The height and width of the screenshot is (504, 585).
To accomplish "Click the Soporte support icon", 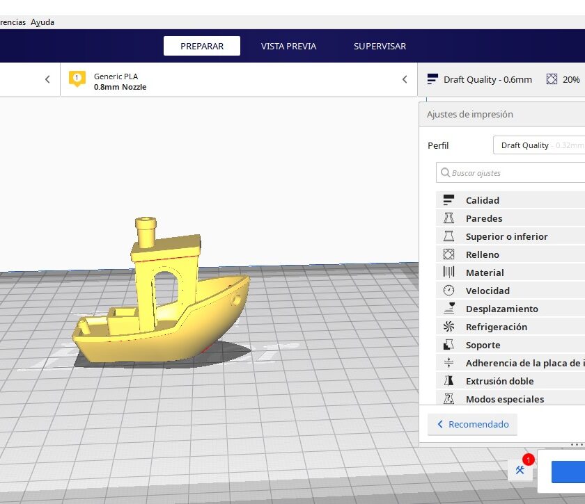I will click(448, 345).
